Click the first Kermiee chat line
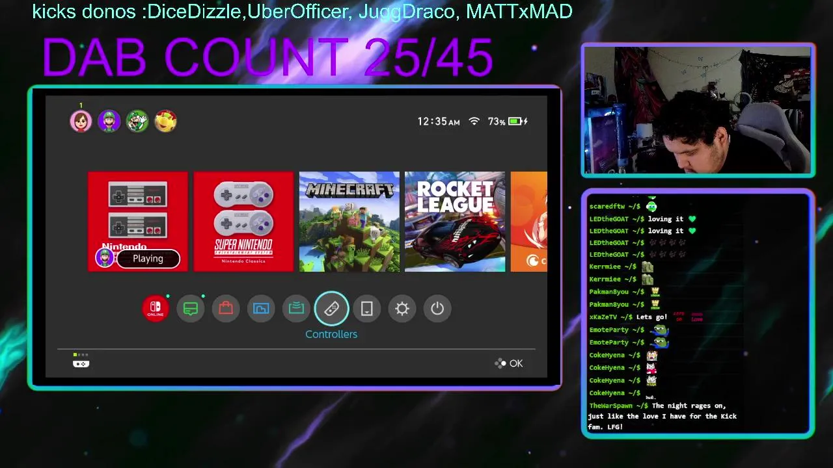Image resolution: width=833 pixels, height=468 pixels. 621,266
